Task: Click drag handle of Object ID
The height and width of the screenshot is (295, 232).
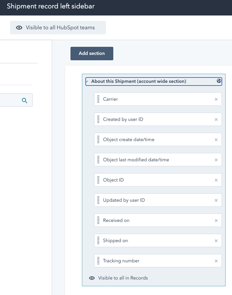Action: click(x=98, y=180)
